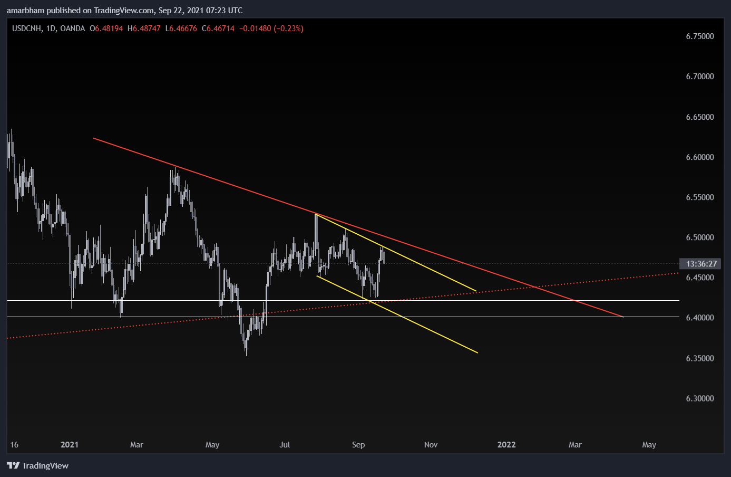Click the 16 date label on time axis

pyautogui.click(x=14, y=445)
